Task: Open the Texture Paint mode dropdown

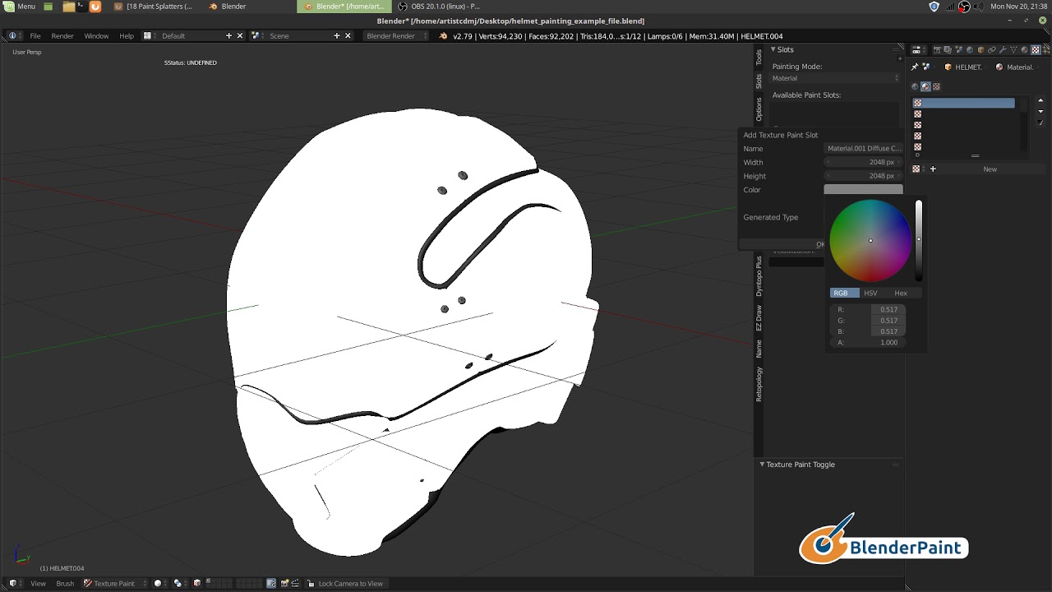Action: [x=113, y=584]
